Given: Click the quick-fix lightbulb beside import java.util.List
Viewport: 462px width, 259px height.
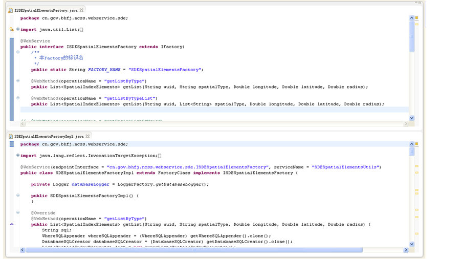Looking at the screenshot, I should click(11, 30).
